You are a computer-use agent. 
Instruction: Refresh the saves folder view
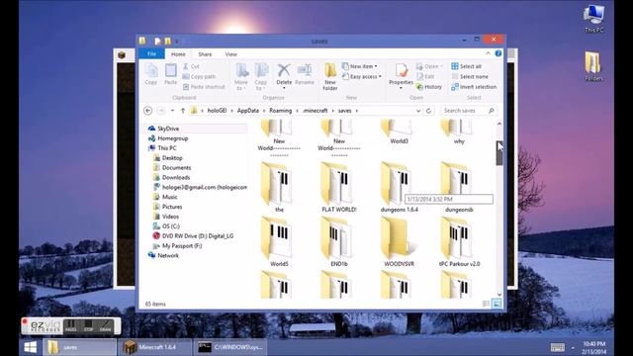428,111
